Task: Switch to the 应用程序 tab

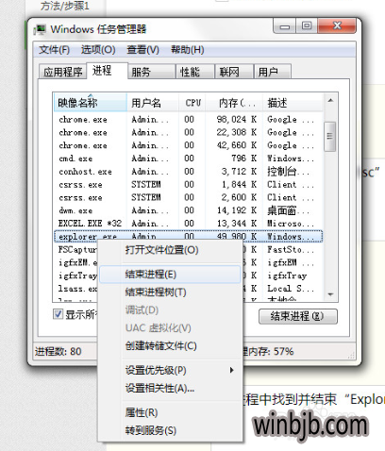Action: 62,72
